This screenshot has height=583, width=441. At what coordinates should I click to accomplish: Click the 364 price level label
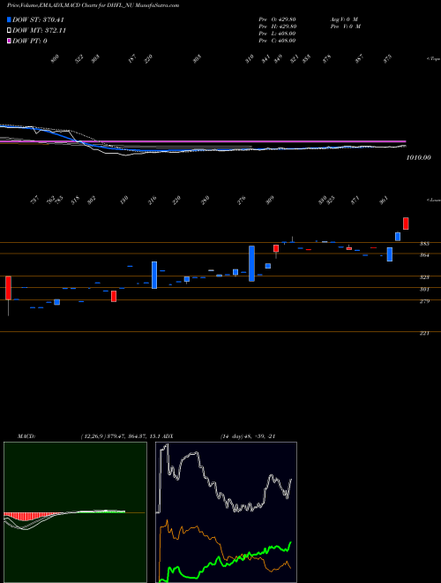424,255
